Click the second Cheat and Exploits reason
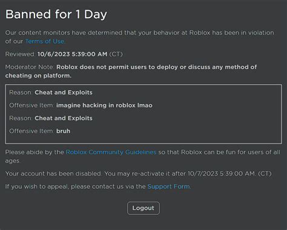 64,118
